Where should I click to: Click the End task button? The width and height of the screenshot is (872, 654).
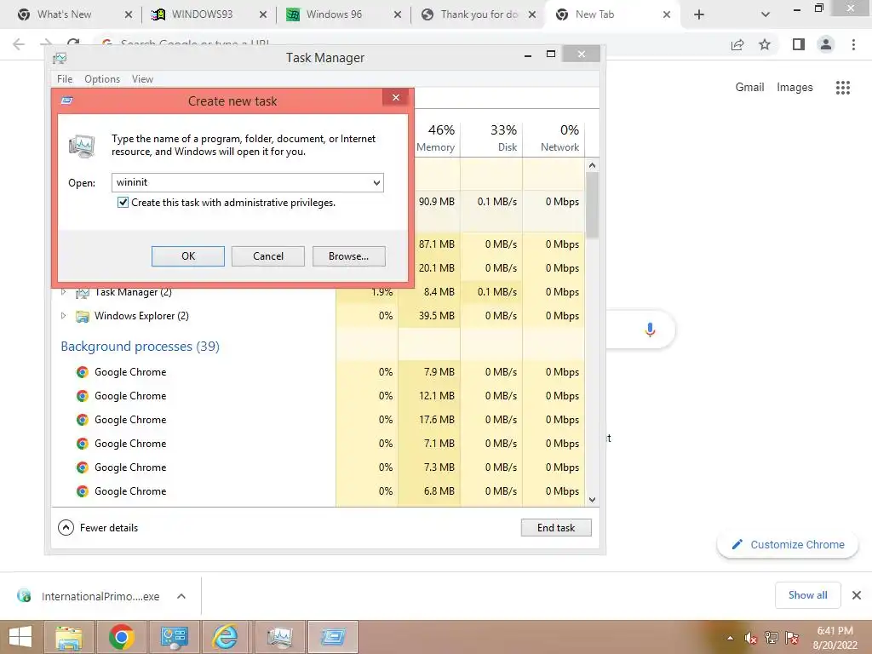(556, 528)
